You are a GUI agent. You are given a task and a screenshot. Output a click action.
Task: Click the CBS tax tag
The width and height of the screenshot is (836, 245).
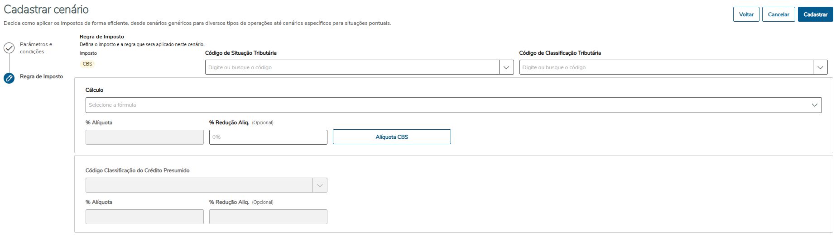pos(87,64)
